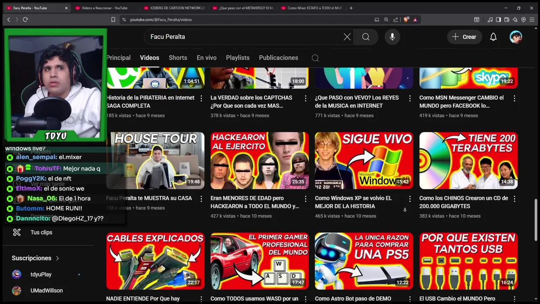Viewport: 540px width, 304px height.
Task: Search within channel using magnifier icon
Action: click(315, 58)
